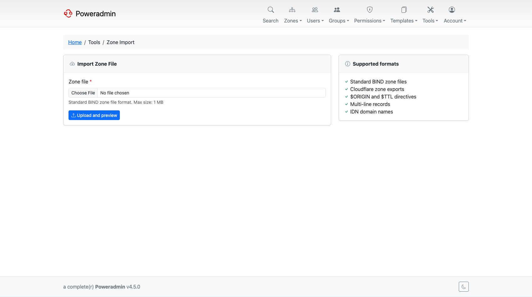
Task: Expand the Tools dropdown
Action: 430,21
